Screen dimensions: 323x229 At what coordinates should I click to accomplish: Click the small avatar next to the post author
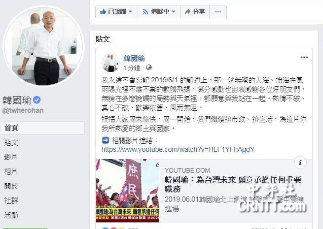tap(111, 63)
